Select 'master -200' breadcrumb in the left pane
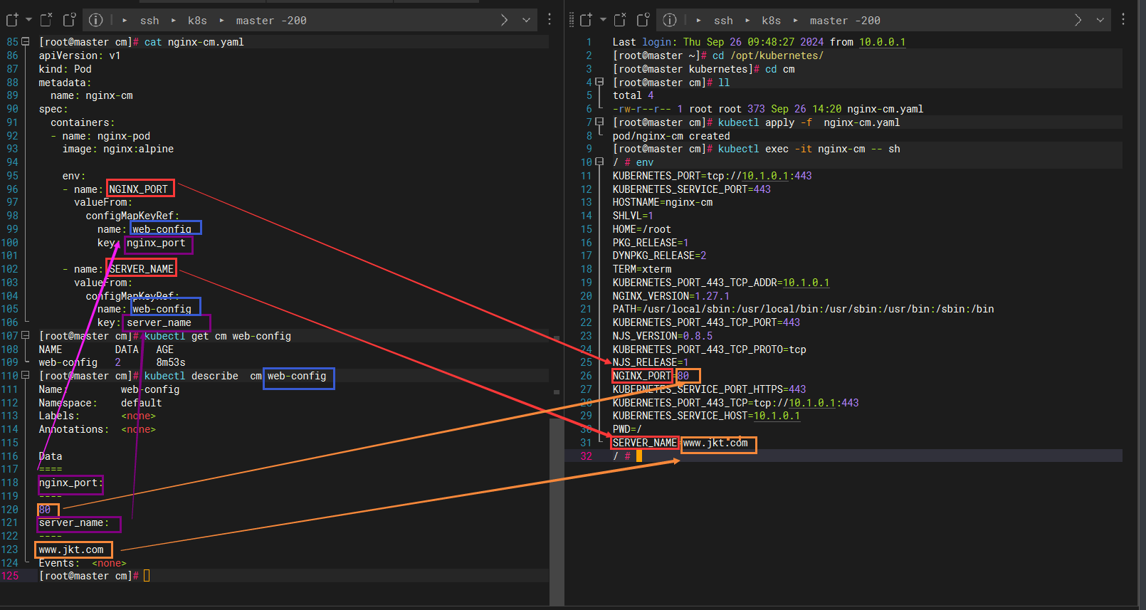 point(270,21)
